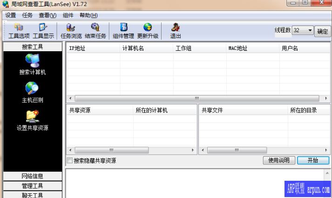Screen dimensions: 332x198
Task: Click right arrow of shared resources scrollbar
Action: click(x=193, y=150)
